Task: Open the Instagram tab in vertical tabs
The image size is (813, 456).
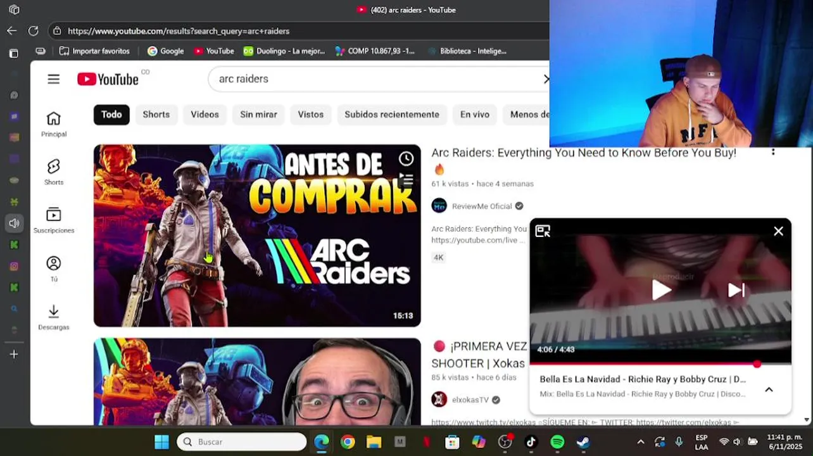Action: (14, 266)
